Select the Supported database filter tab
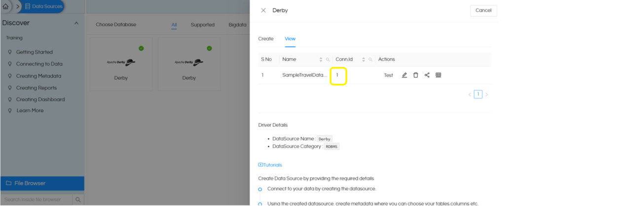Screen dimensions: 624x206 click(203, 25)
